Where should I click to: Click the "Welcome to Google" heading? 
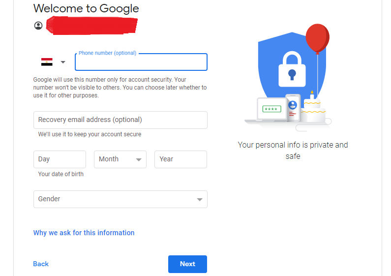click(x=86, y=8)
